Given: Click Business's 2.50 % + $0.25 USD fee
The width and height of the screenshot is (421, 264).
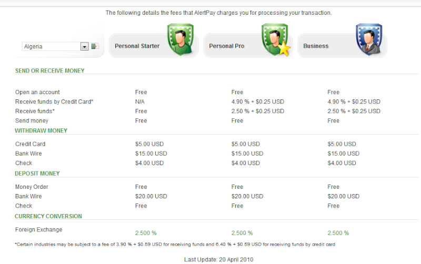Looking at the screenshot, I should 354,111.
